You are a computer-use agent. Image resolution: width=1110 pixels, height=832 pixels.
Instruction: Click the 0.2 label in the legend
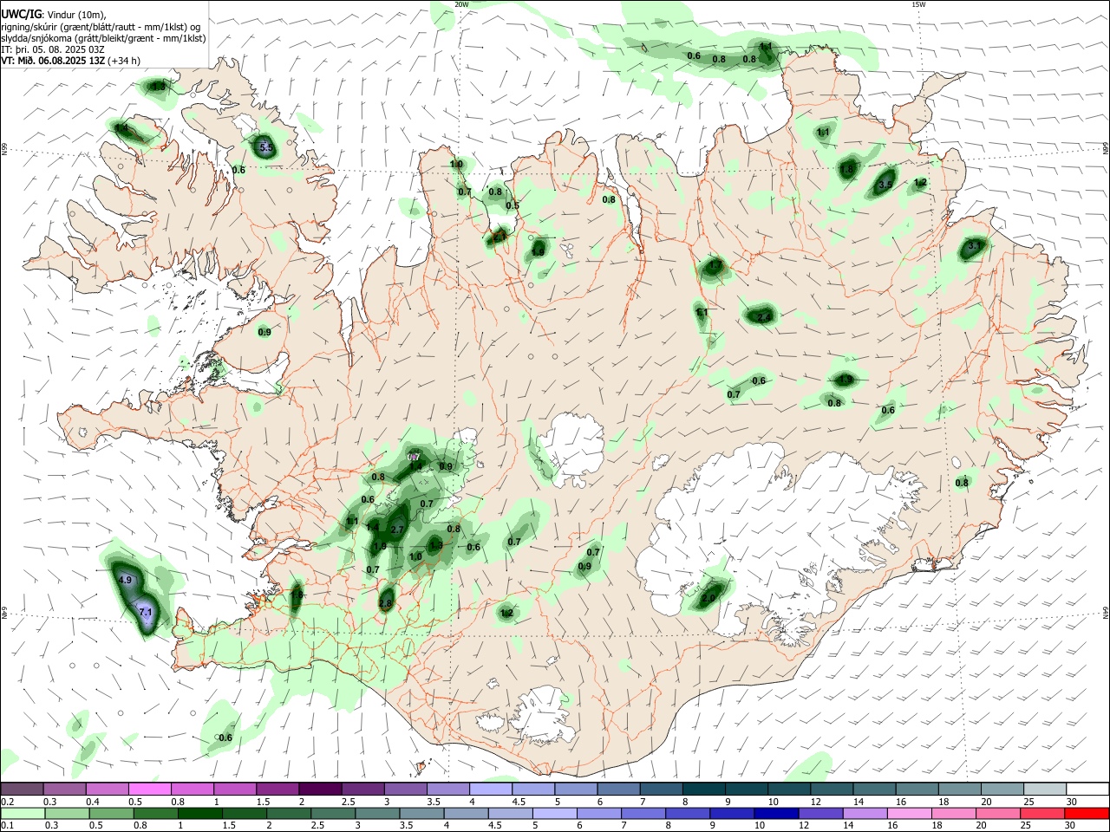(x=8, y=802)
